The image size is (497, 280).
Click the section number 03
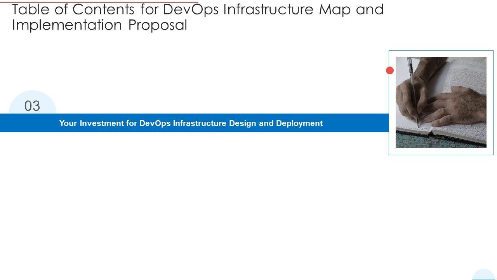pyautogui.click(x=32, y=106)
